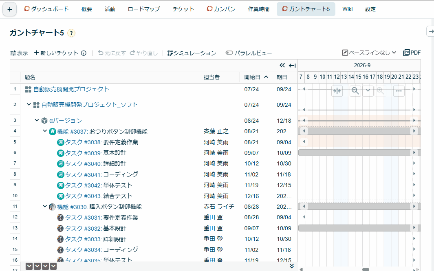Image resolution: width=434 pixels, height=271 pixels.
Task: Switch to the ダッシュボード tab
Action: pyautogui.click(x=46, y=9)
